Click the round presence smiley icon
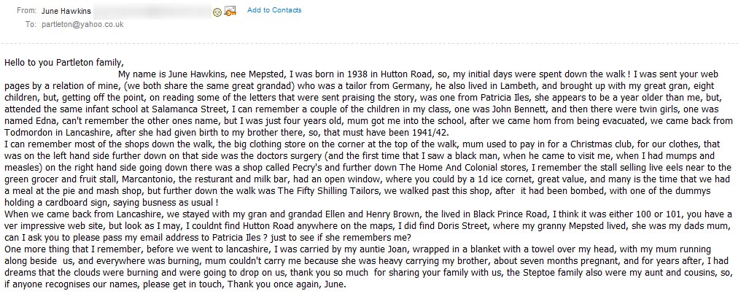Image resolution: width=738 pixels, height=299 pixels. tap(217, 12)
